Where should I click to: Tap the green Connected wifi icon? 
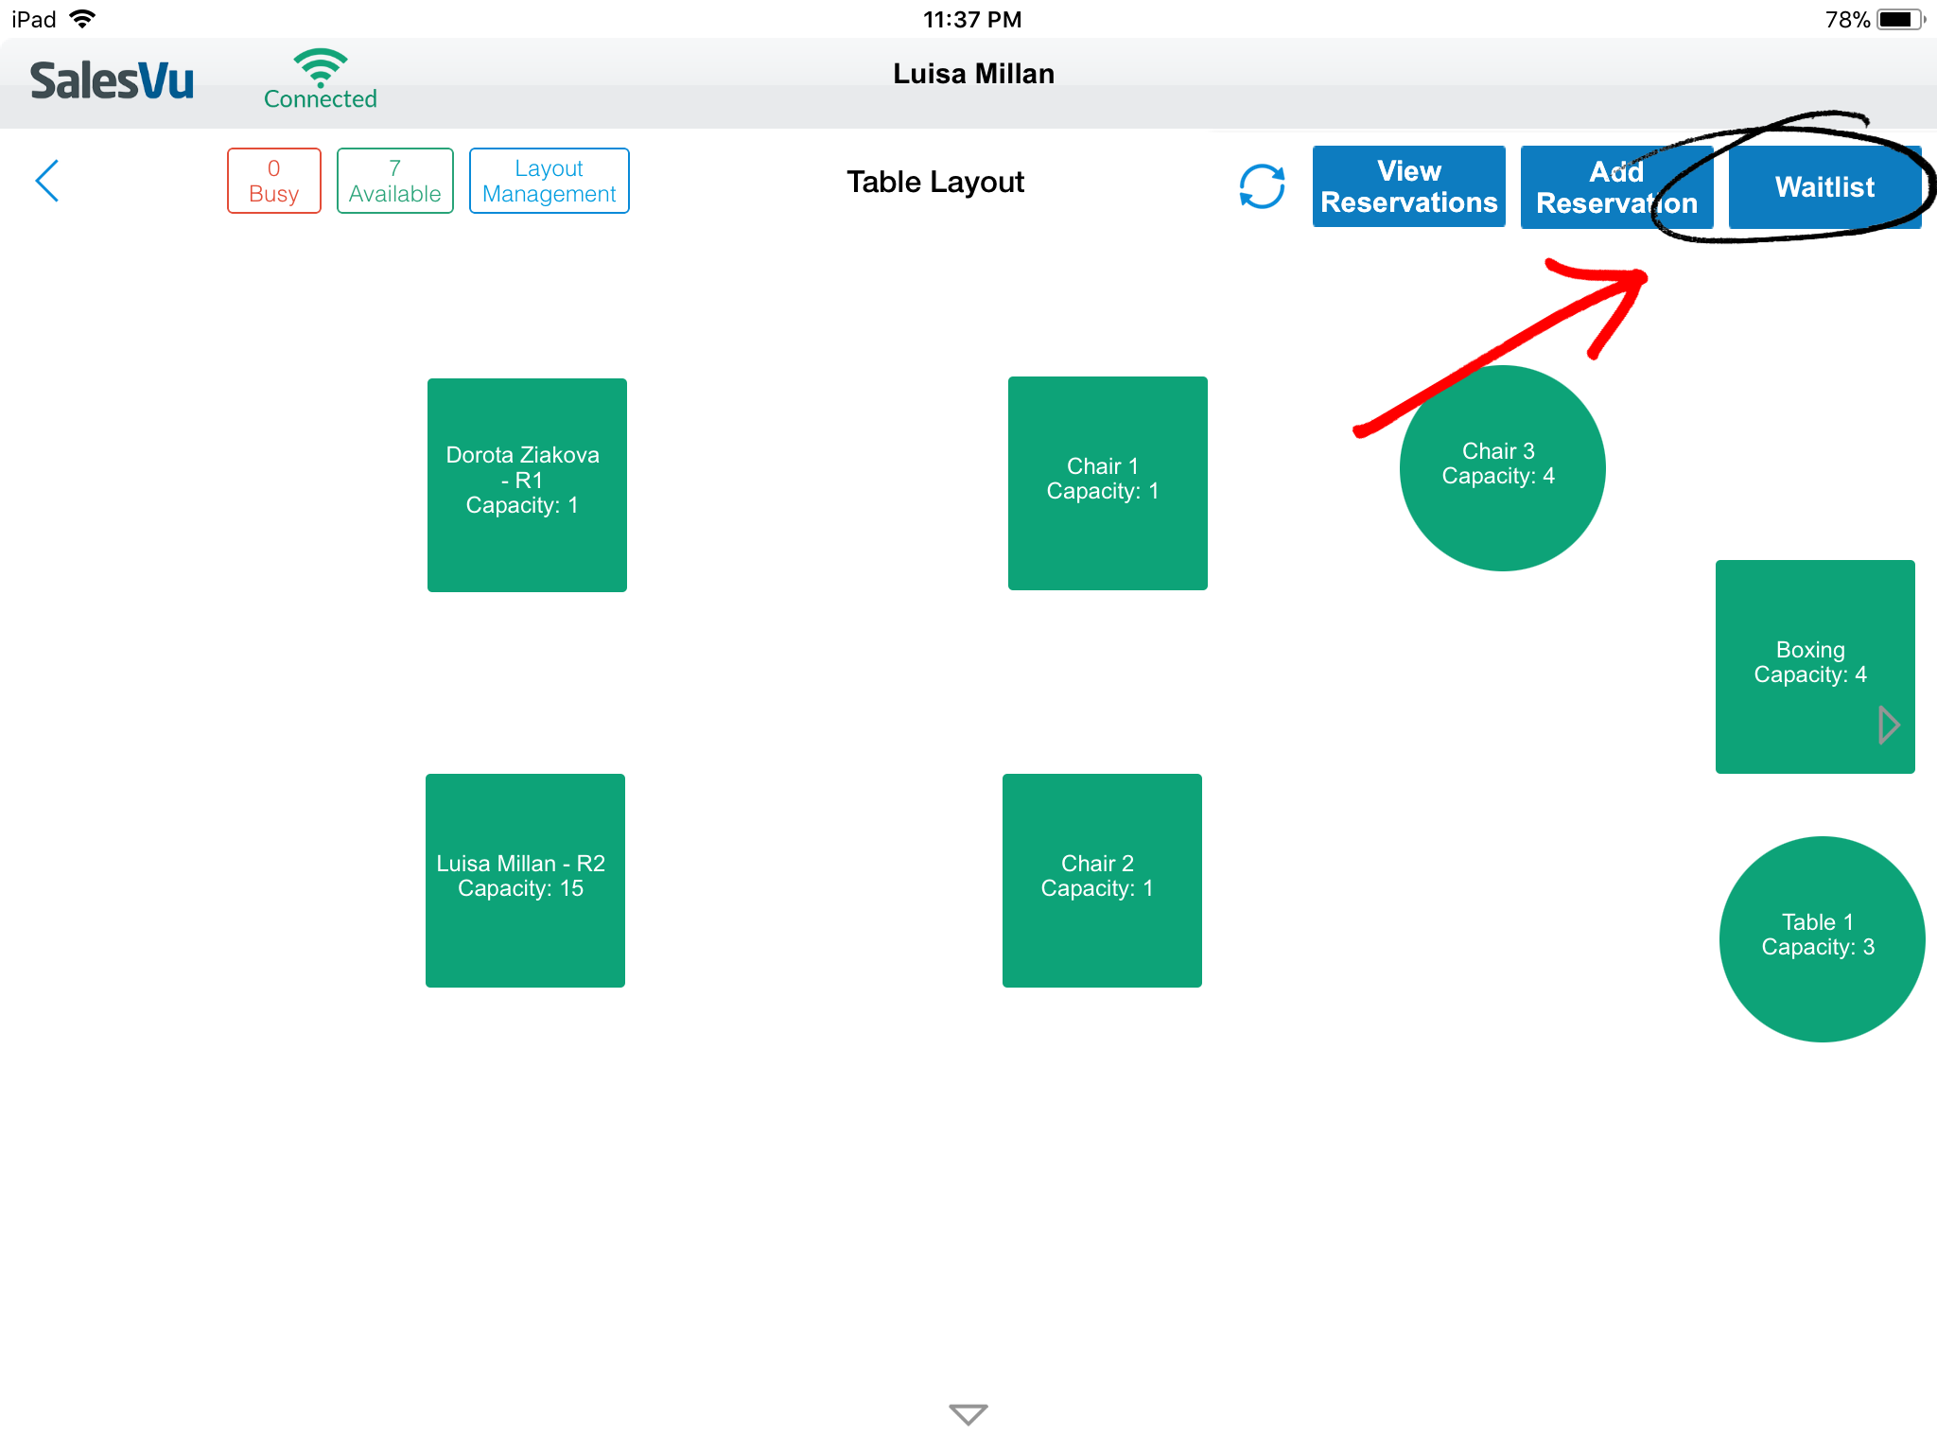pos(320,68)
